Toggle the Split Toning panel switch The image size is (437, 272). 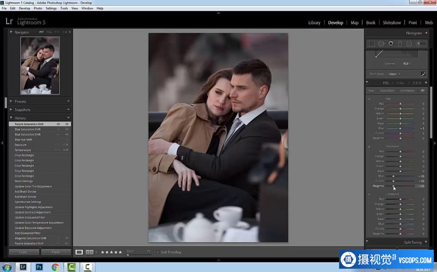[x=367, y=242]
